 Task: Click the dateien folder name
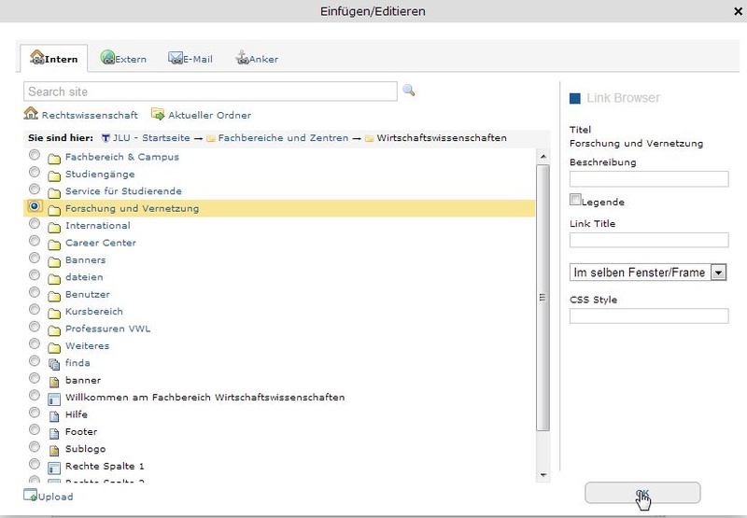click(x=84, y=277)
